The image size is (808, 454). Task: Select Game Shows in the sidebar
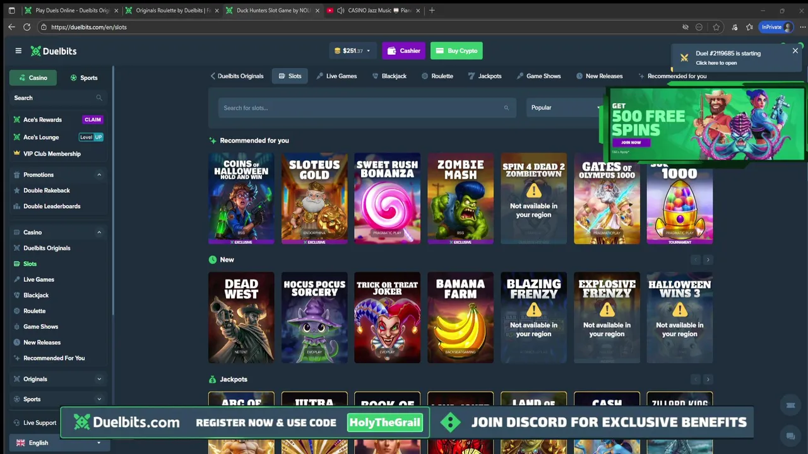coord(40,327)
